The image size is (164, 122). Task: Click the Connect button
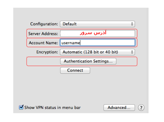click(x=75, y=70)
